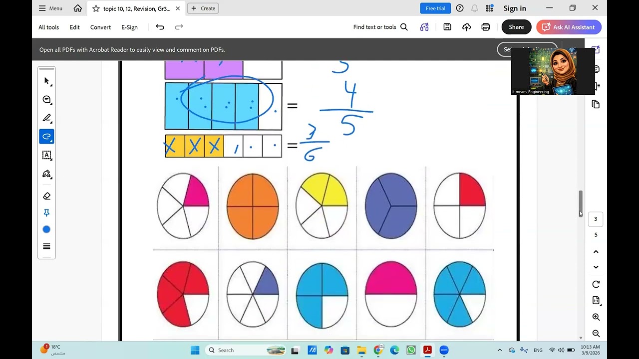Viewport: 639px width, 359px height.
Task: Open the pages copy panel icon
Action: [x=596, y=104]
